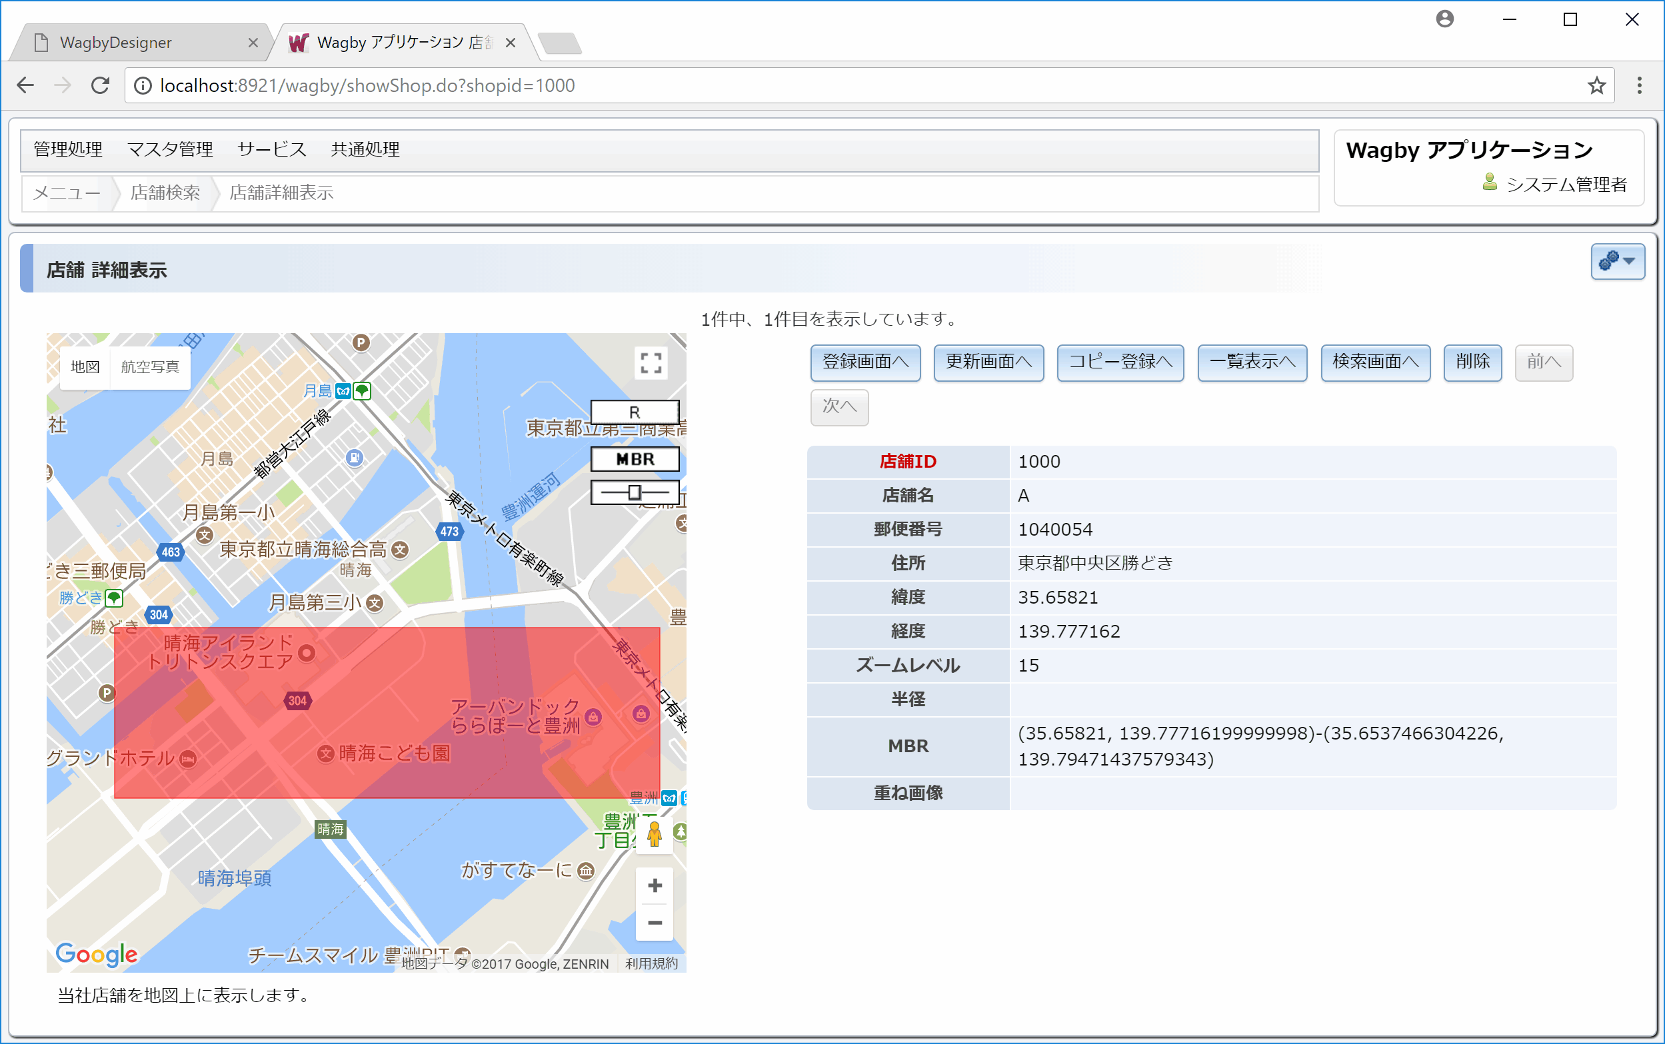The image size is (1665, 1044).
Task: Click the R button on map
Action: click(x=635, y=412)
